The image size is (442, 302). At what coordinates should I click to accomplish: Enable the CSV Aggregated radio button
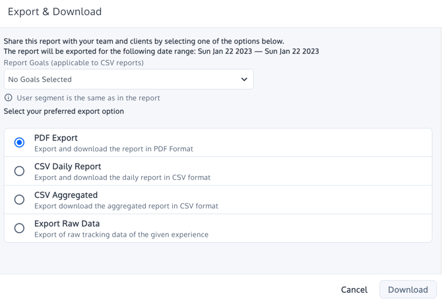coord(20,200)
